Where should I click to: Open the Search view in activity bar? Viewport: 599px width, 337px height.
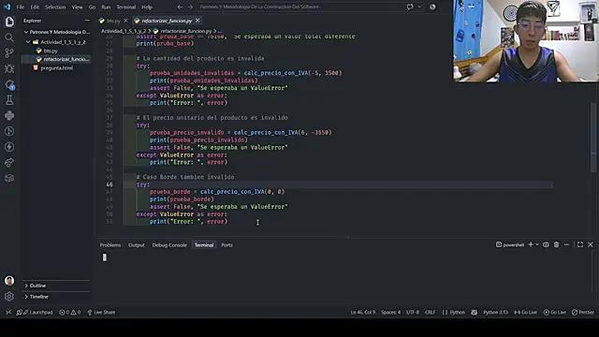click(9, 37)
